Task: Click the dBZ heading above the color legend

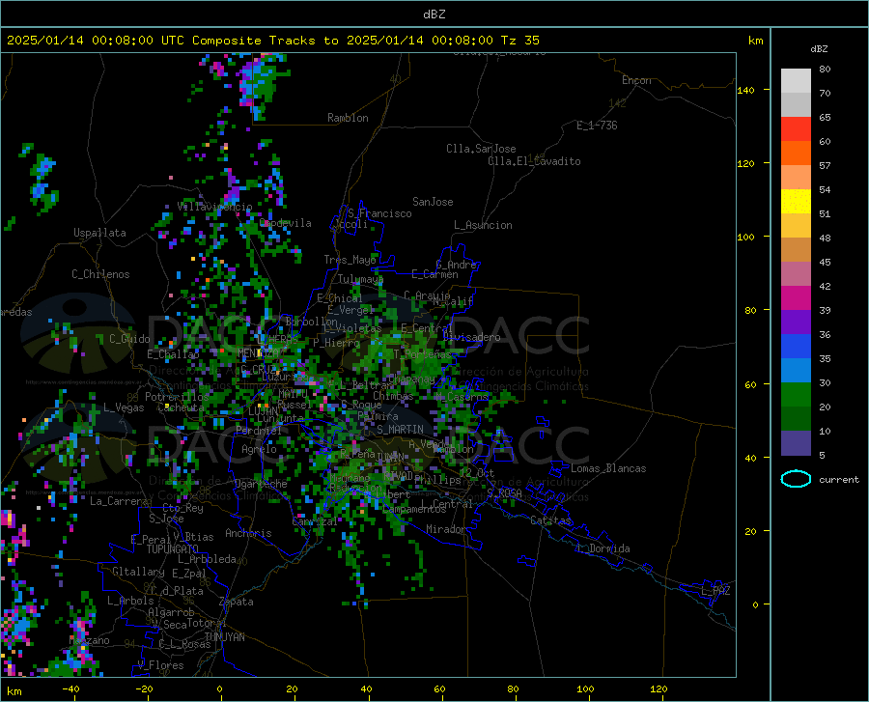Action: (819, 48)
